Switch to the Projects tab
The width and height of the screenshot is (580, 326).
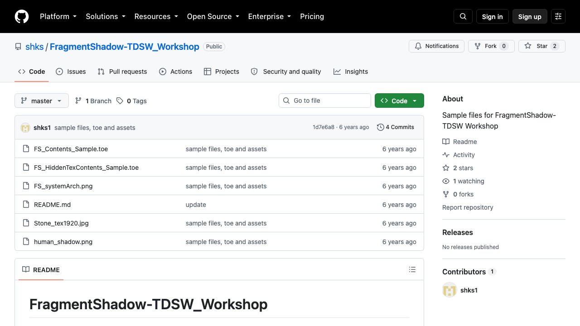222,72
